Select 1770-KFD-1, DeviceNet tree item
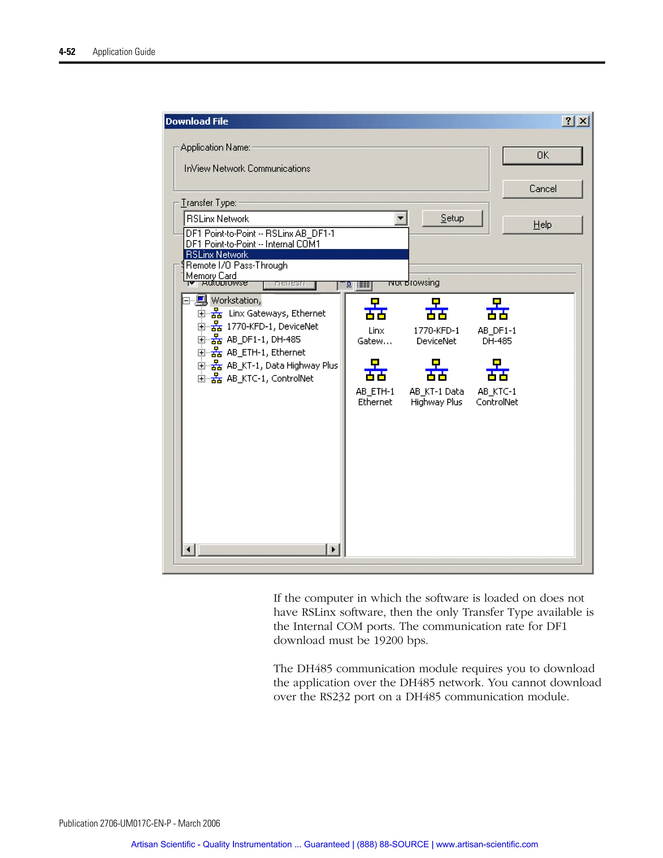Image resolution: width=663 pixels, height=858 pixels. pos(272,326)
